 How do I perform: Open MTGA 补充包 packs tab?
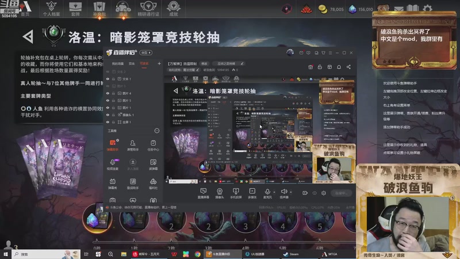pos(99,9)
